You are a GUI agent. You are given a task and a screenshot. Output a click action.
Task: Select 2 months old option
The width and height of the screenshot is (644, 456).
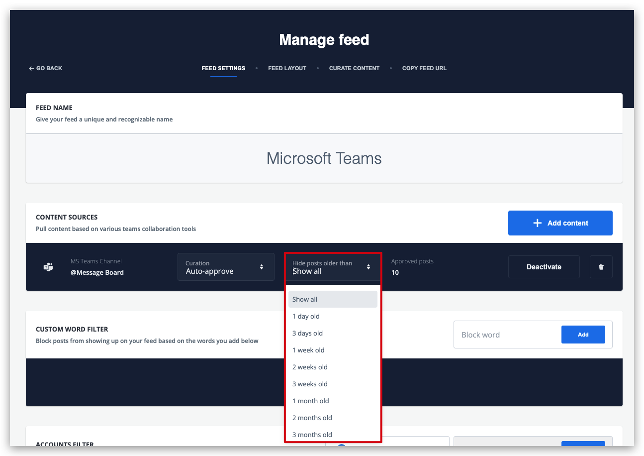tap(333, 418)
